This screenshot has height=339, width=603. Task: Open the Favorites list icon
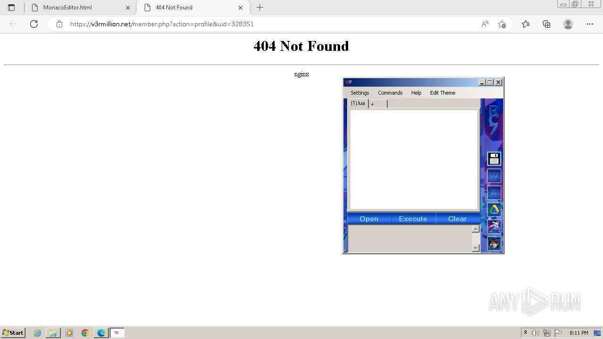click(x=526, y=24)
